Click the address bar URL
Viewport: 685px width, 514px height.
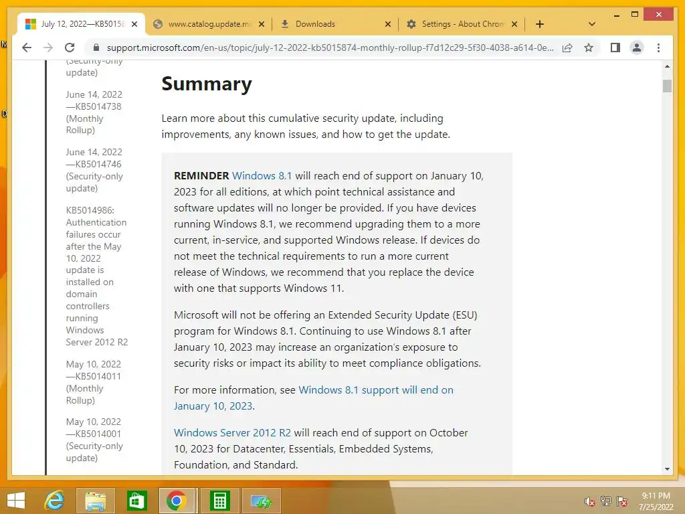coord(330,48)
